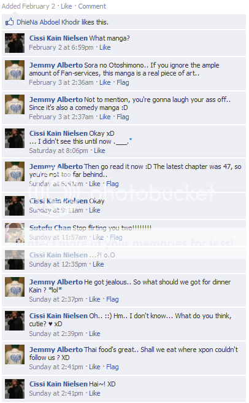Screen dimensions: 249x403
Task: Click the Like link under 'Added February 2'
Action: [66, 6]
